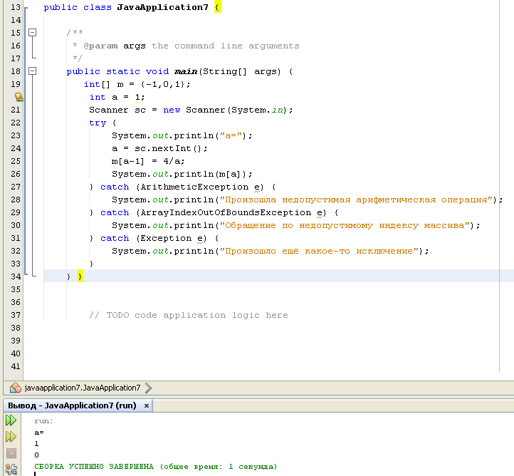Click the method name main on line 18

pos(186,71)
